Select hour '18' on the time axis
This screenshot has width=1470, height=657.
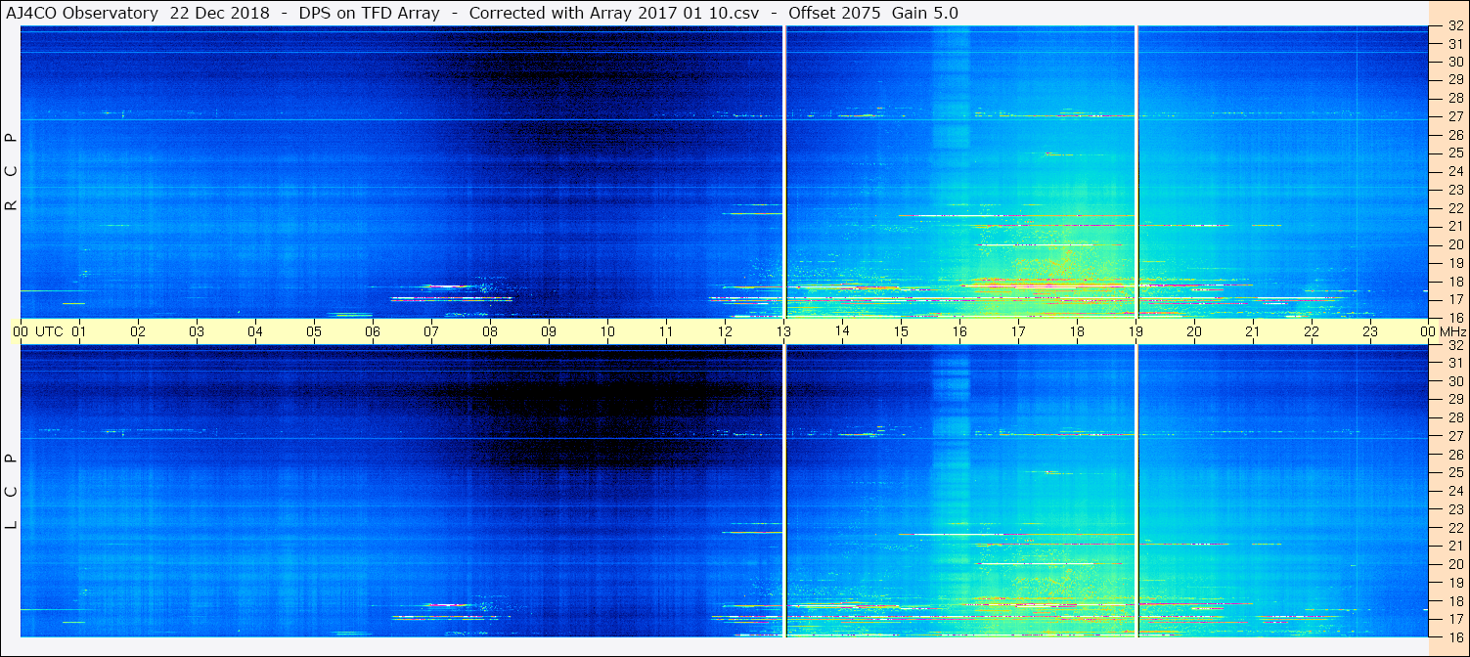[x=1077, y=331]
